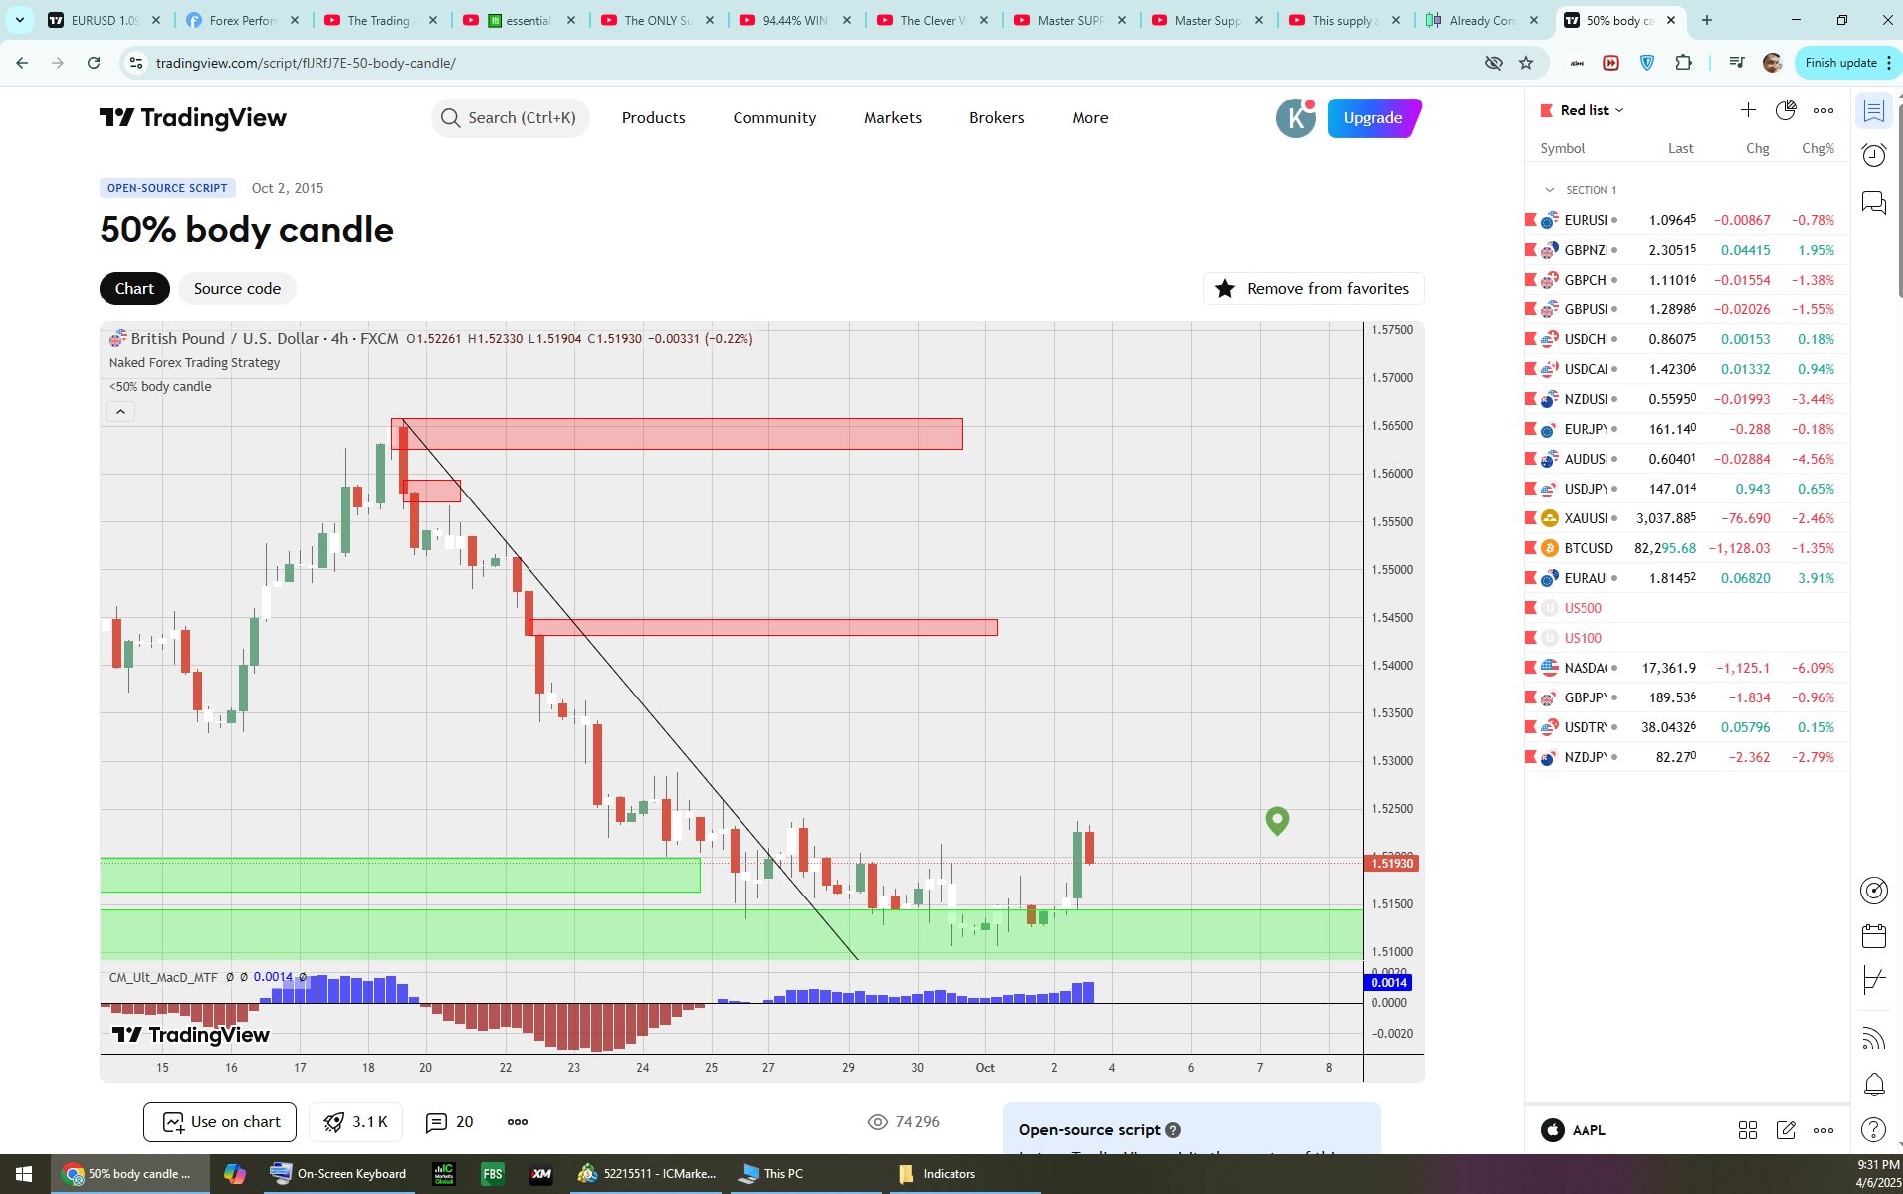Open the user profile avatar
Viewport: 1903px width, 1194px height.
[x=1296, y=118]
